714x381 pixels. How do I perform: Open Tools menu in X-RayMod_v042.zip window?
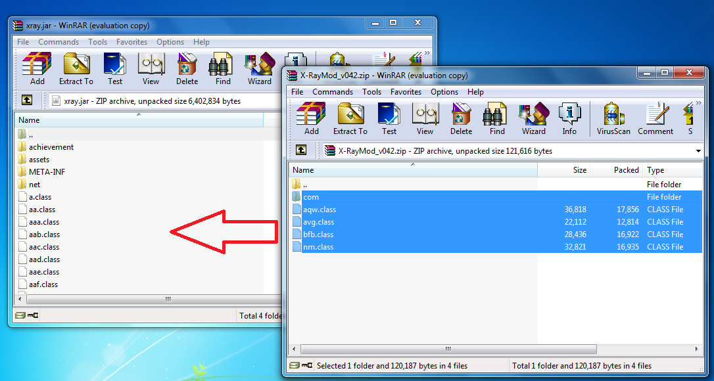click(x=371, y=92)
